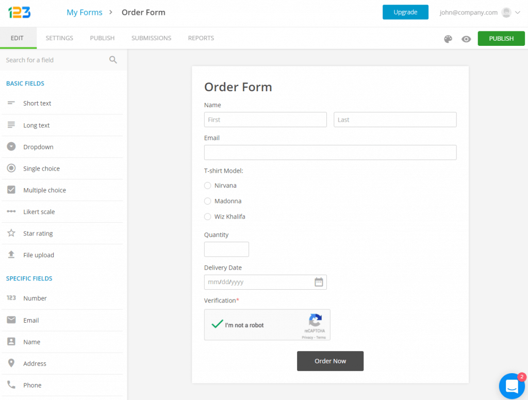Click the user avatar icon
Viewport: 528px width, 400px height.
pos(506,12)
